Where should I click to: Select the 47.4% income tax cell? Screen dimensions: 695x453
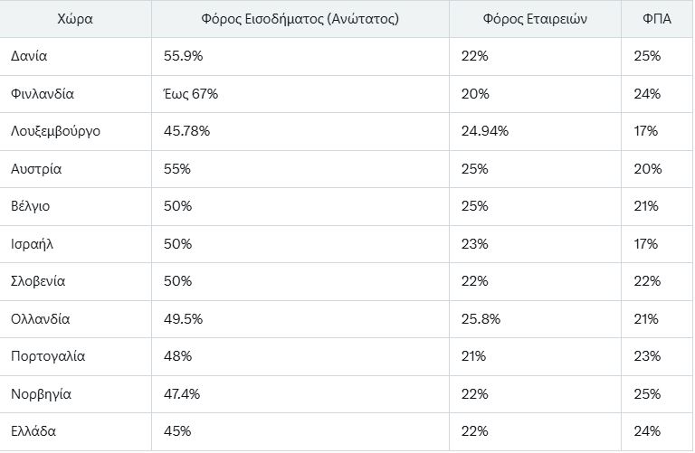tap(183, 394)
